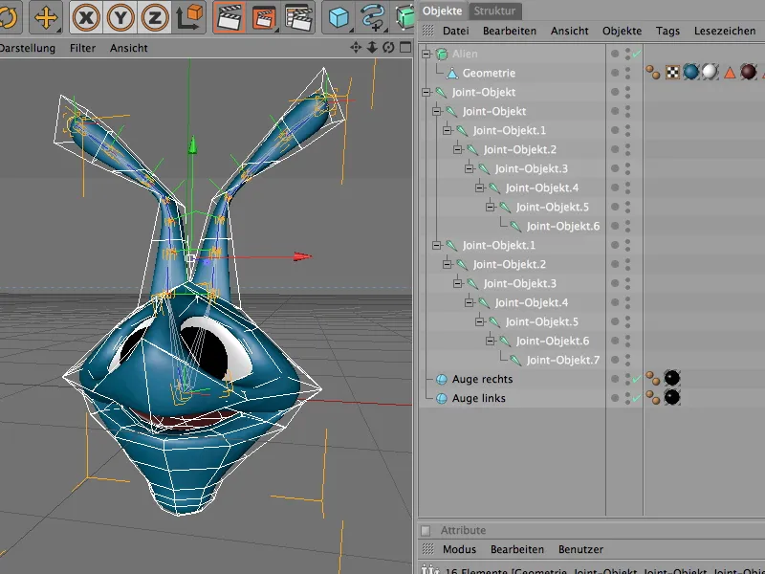Click the viewport move camera icon
This screenshot has width=765, height=574.
point(356,47)
